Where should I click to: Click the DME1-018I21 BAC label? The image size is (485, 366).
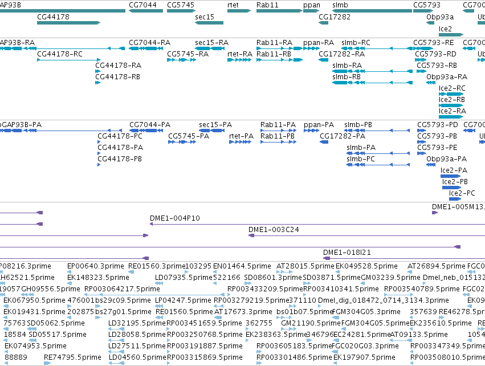pyautogui.click(x=347, y=253)
